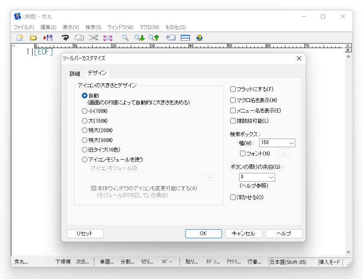Click the switch window toolbar icon
This screenshot has width=363, height=279.
point(171,38)
